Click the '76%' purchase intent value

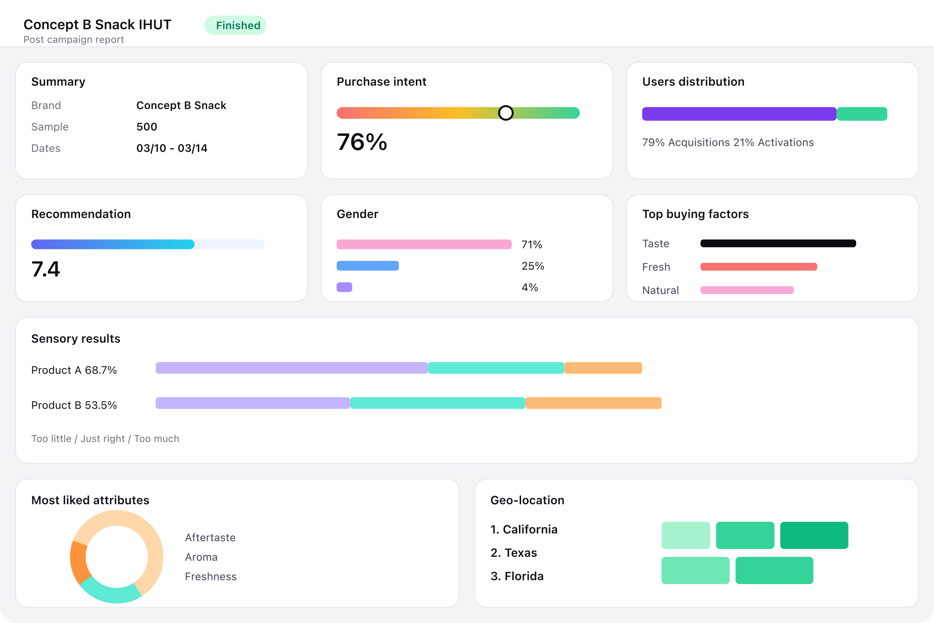coord(362,142)
